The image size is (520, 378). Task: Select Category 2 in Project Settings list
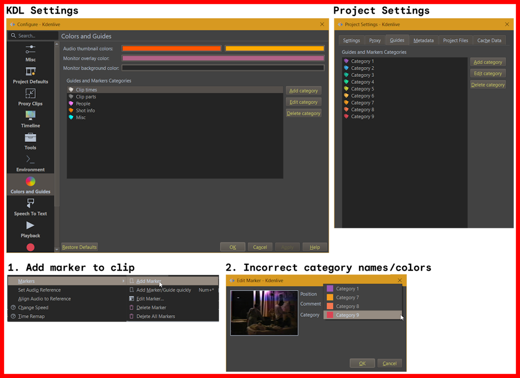pos(405,68)
